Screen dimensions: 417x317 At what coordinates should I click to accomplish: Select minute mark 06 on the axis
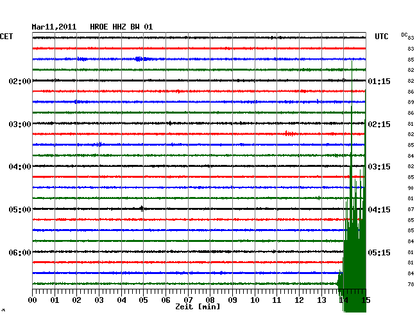[x=166, y=300]
